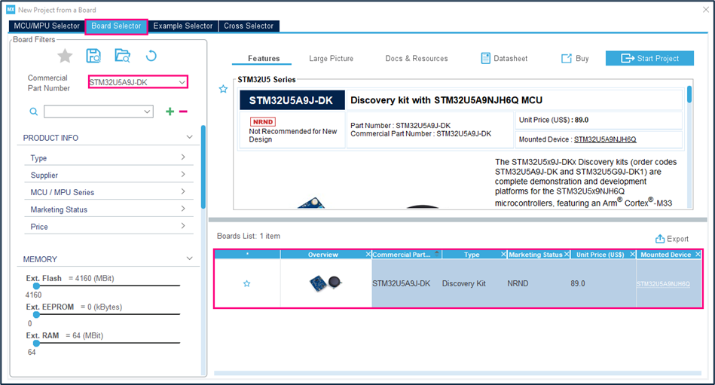Click the save search icon in Board Filters
The width and height of the screenshot is (715, 385).
[93, 56]
